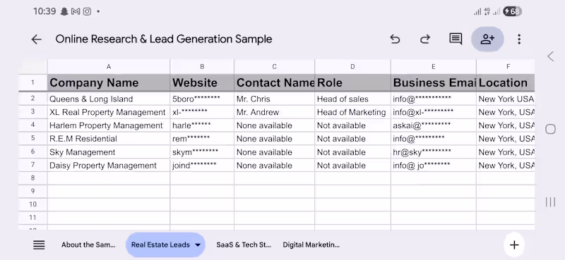
Task: Tap the battery indicator
Action: pos(512,11)
